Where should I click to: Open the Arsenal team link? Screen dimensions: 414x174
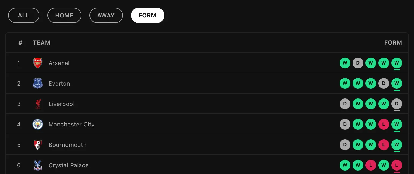tap(59, 63)
